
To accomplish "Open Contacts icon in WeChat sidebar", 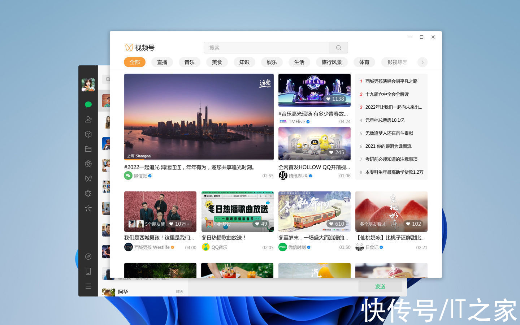I will [x=88, y=119].
